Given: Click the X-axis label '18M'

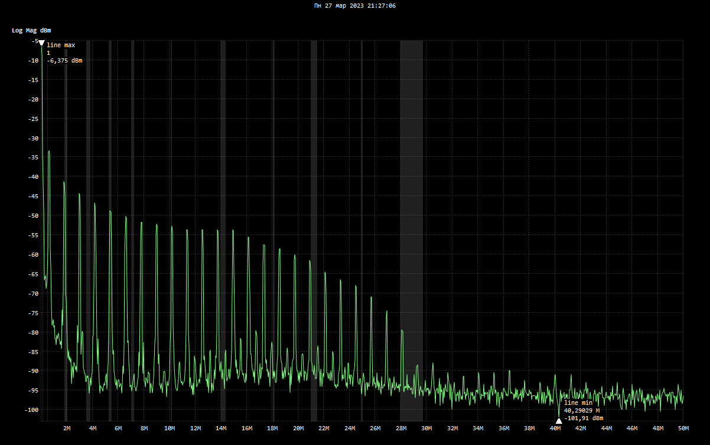Looking at the screenshot, I should 272,428.
